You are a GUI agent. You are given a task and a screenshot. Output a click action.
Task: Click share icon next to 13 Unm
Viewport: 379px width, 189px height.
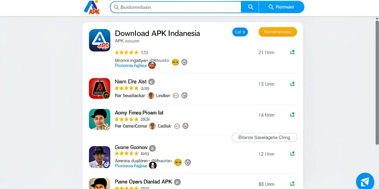point(292,84)
